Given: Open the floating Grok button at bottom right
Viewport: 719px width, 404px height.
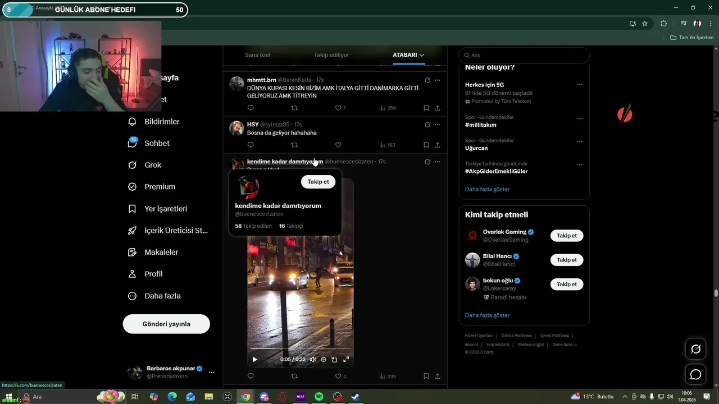Looking at the screenshot, I should [695, 350].
